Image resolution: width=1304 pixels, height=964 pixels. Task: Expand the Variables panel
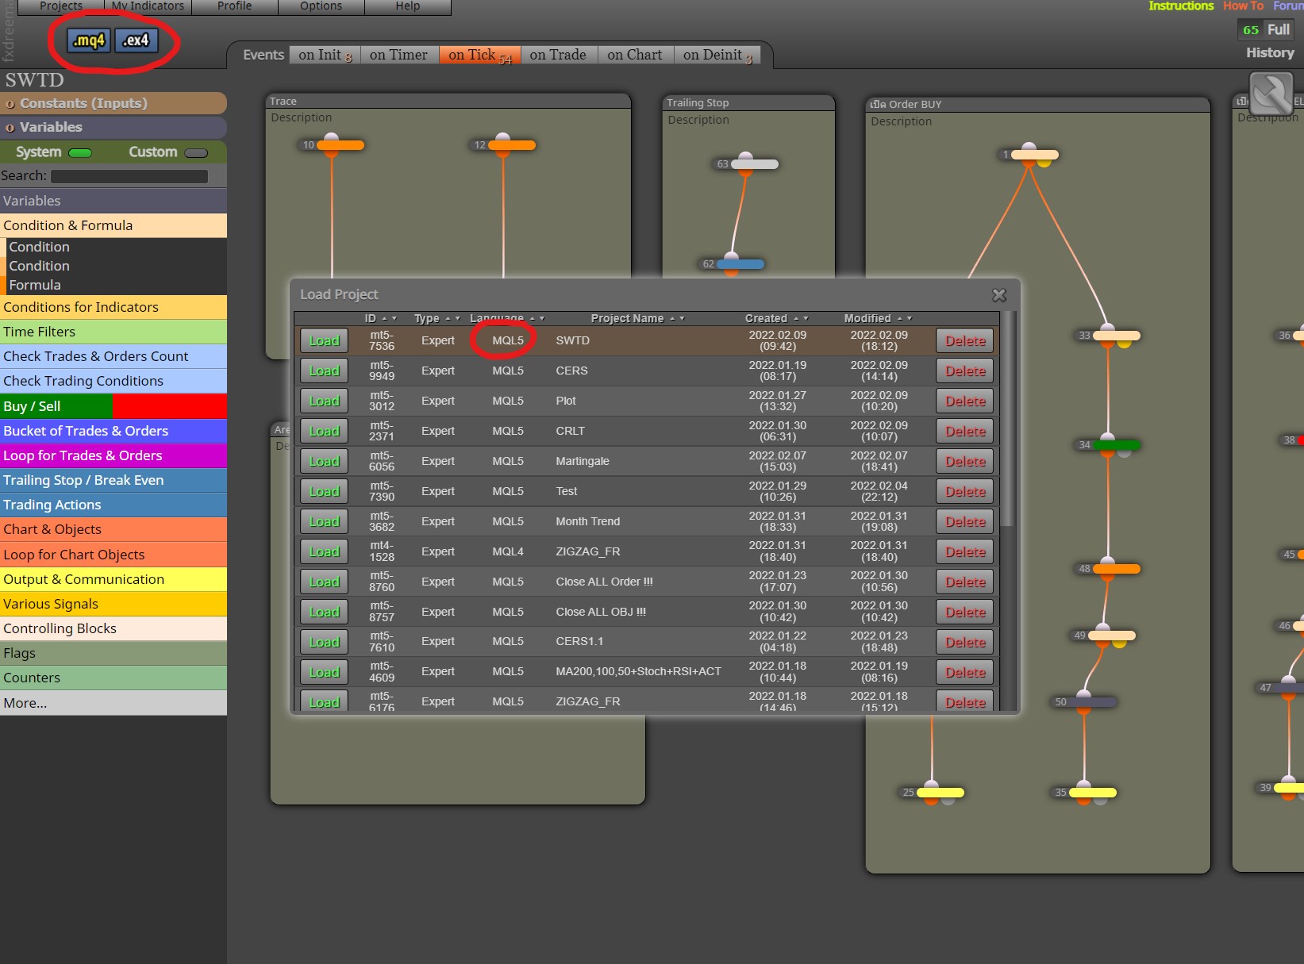(x=113, y=127)
